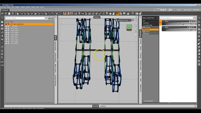Click the upper slider's numeric value field

click(x=194, y=24)
